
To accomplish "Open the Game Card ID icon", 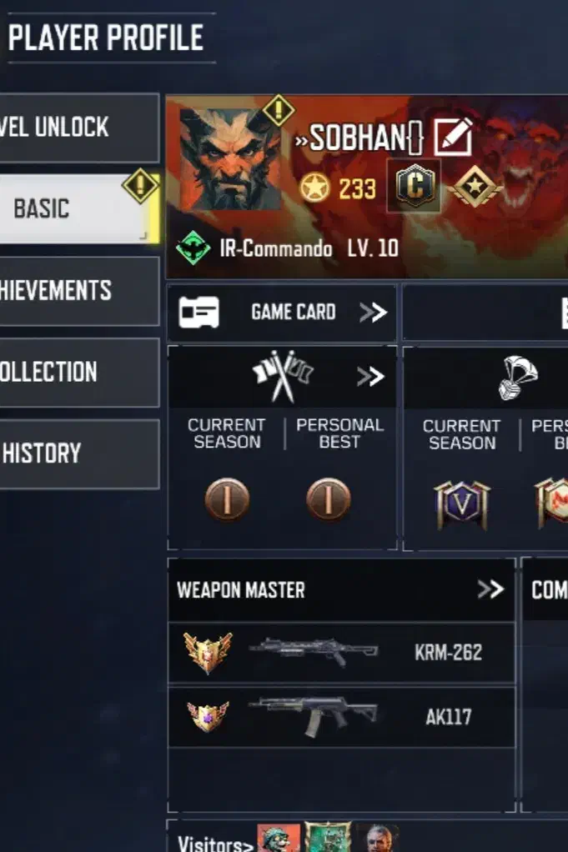I will tap(199, 313).
